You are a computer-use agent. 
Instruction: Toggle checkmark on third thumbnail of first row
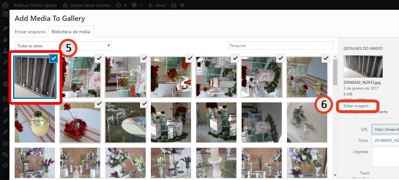[x=145, y=58]
